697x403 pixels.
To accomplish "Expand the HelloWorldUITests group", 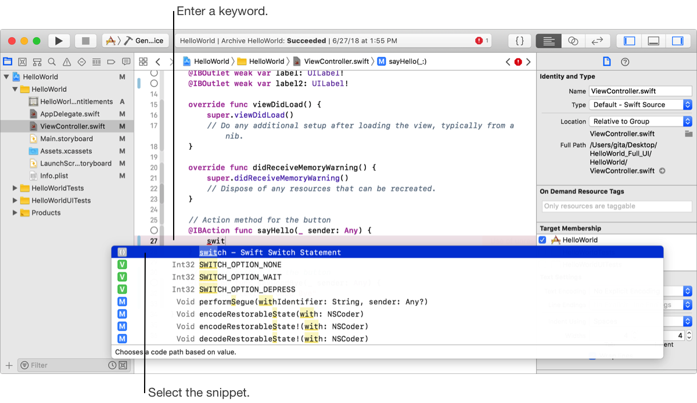I will tap(15, 200).
